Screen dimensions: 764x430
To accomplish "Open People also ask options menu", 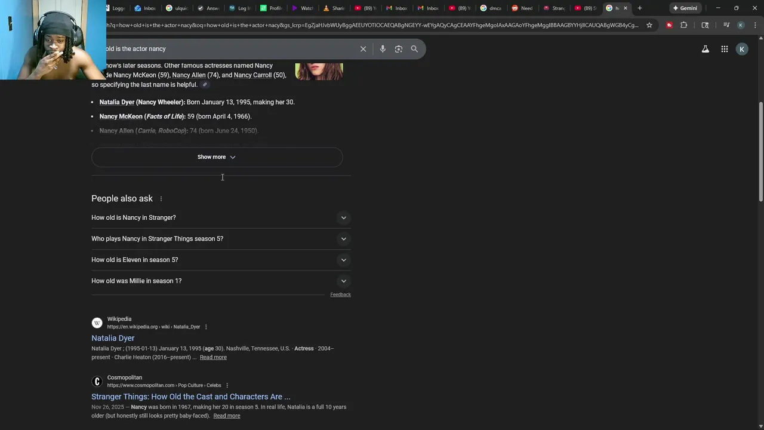I will pyautogui.click(x=161, y=199).
